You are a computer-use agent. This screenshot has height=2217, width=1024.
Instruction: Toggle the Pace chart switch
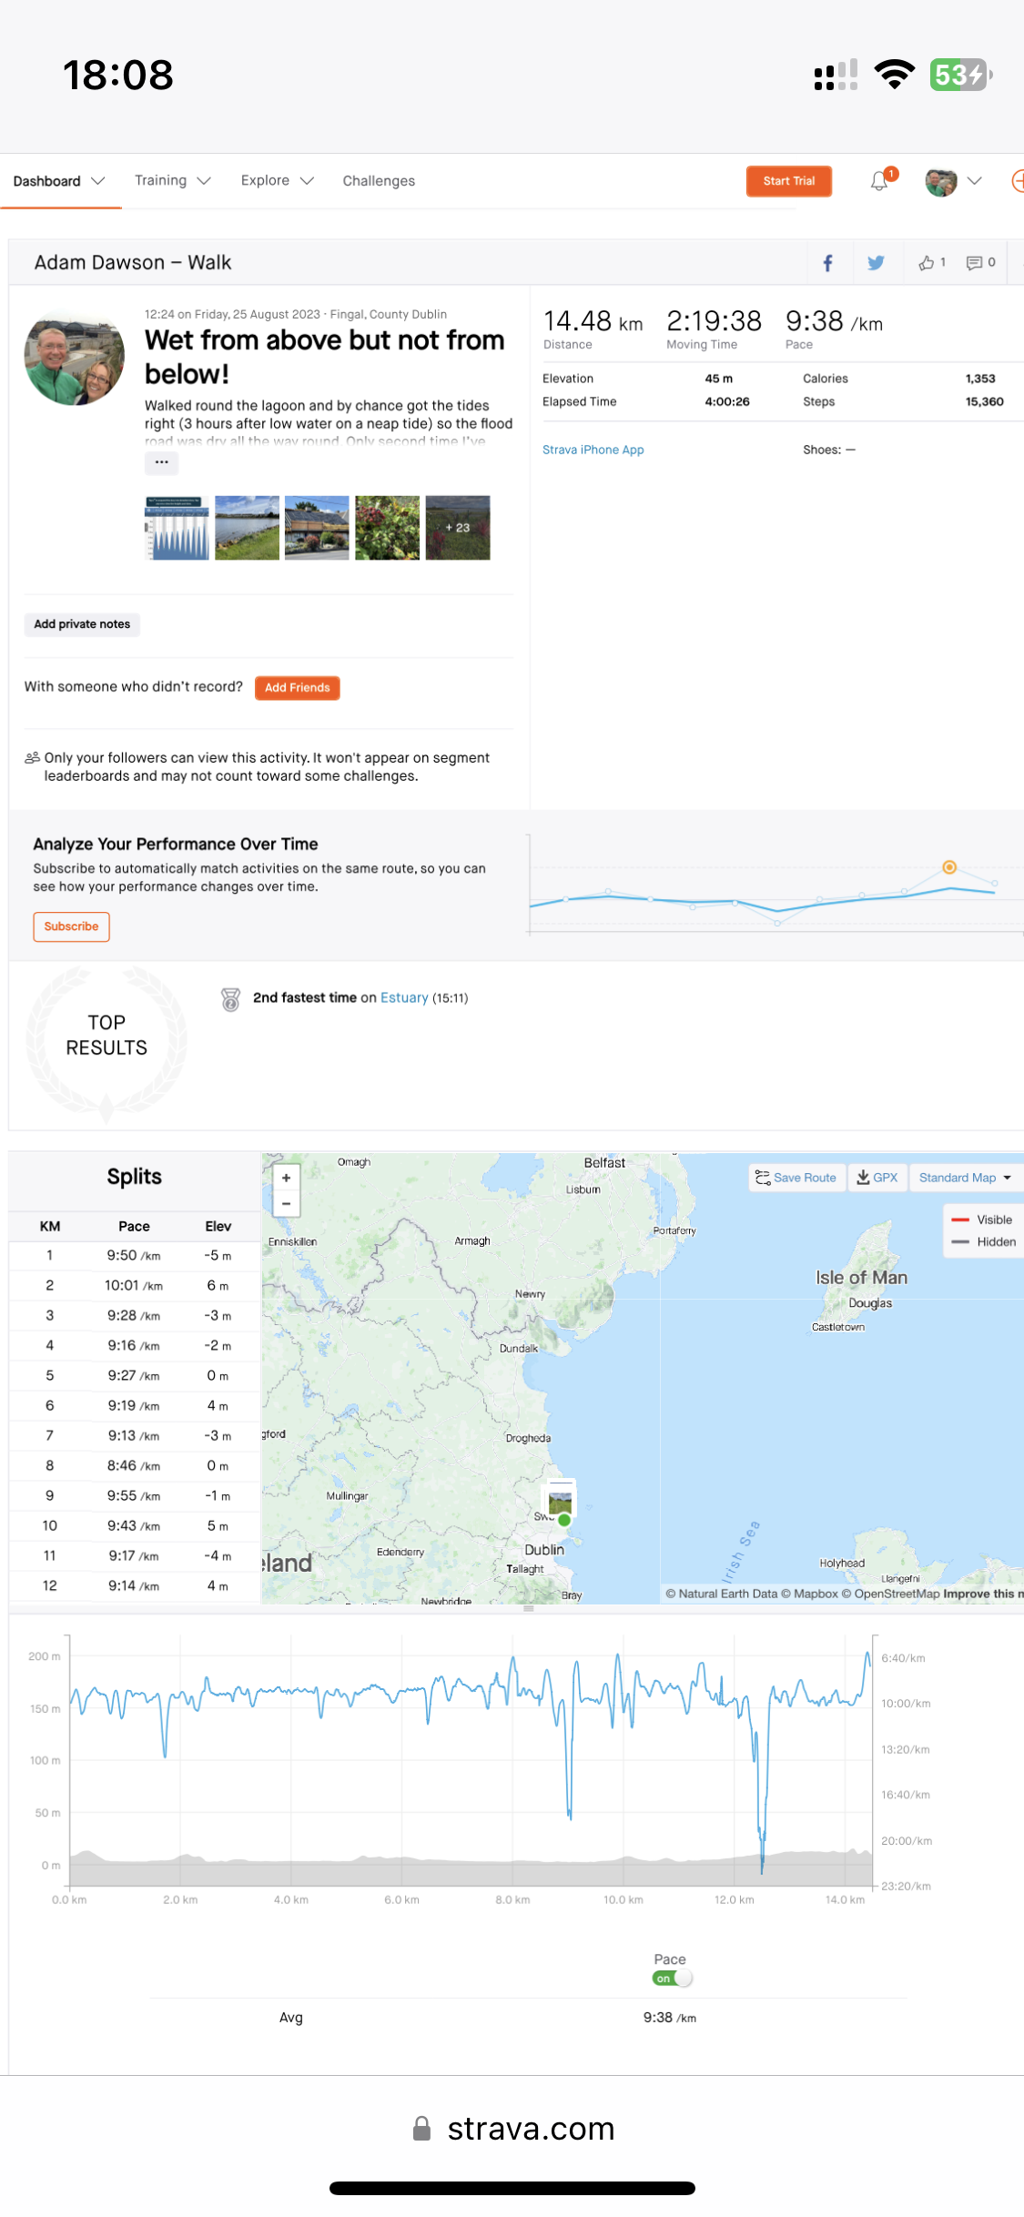(x=672, y=1979)
